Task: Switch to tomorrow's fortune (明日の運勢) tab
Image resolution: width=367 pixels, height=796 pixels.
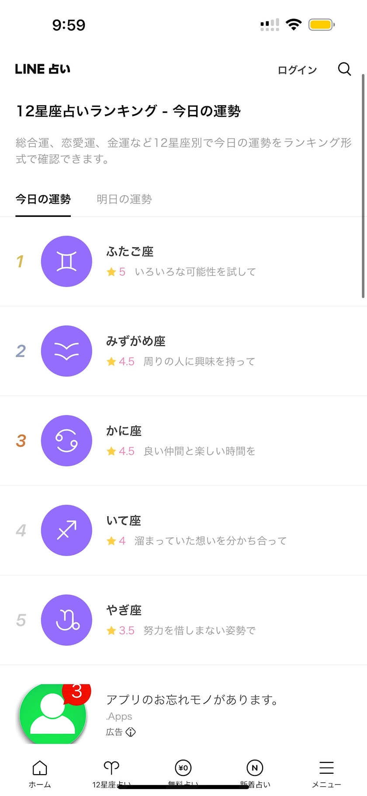Action: [x=124, y=199]
